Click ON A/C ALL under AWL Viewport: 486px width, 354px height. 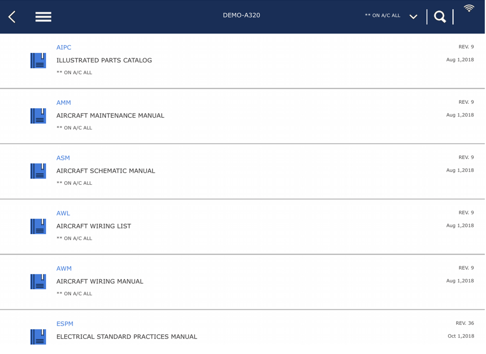click(74, 239)
